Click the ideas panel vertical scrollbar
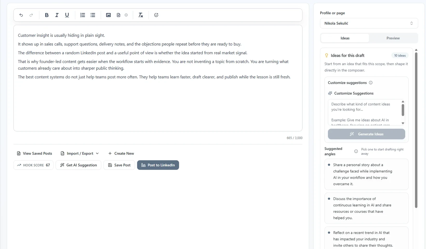426x249 pixels. point(416,130)
